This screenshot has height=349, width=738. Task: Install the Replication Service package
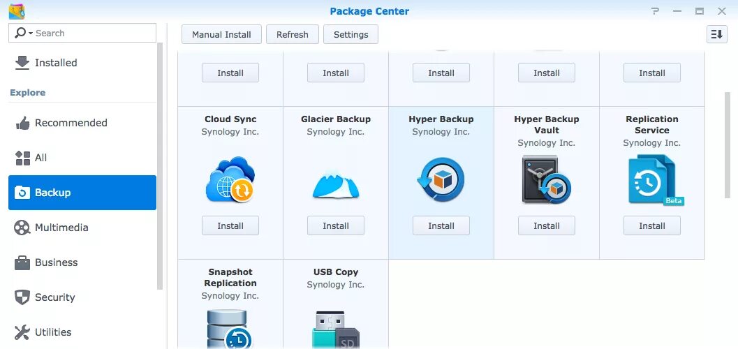tap(652, 225)
